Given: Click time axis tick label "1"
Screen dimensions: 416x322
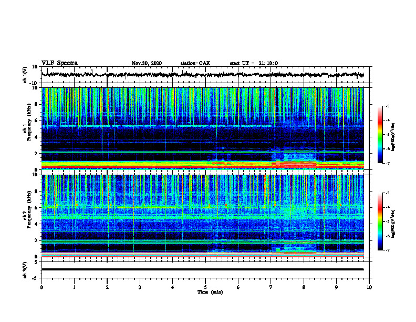Looking at the screenshot, I should tap(74, 287).
